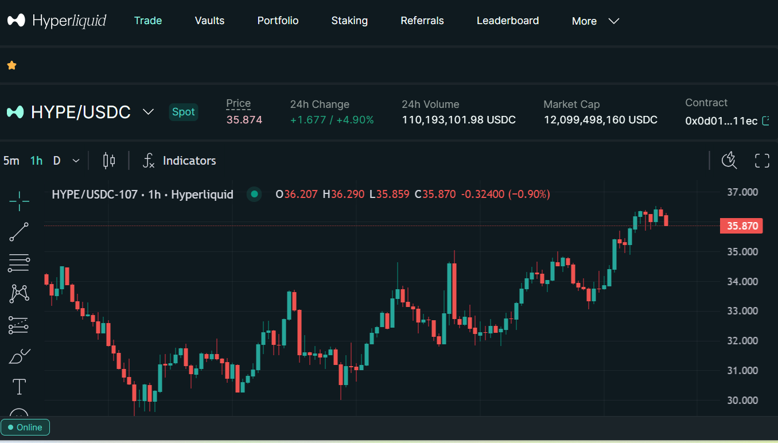Change the candlestick chart style
Screen dimensions: 778x443
pos(109,161)
